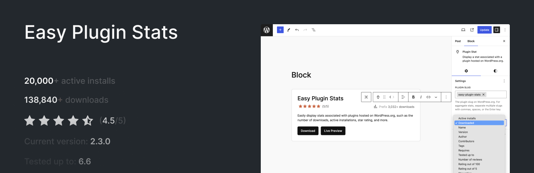The width and height of the screenshot is (534, 173).
Task: Open the text alignment dropdown
Action: tap(403, 97)
